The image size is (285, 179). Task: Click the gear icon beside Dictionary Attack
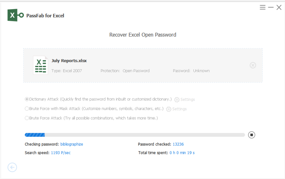coord(177,100)
